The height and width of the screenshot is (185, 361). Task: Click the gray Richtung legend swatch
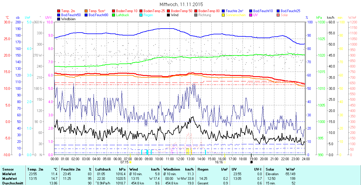[x=196, y=15]
